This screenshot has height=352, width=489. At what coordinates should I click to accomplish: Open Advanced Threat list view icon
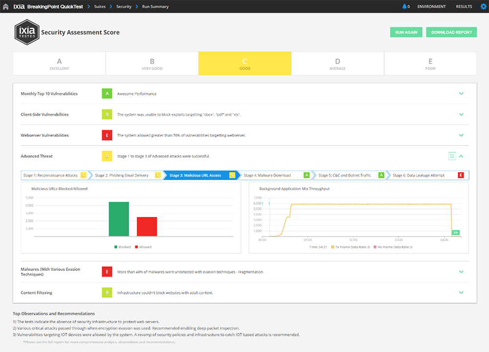[452, 156]
